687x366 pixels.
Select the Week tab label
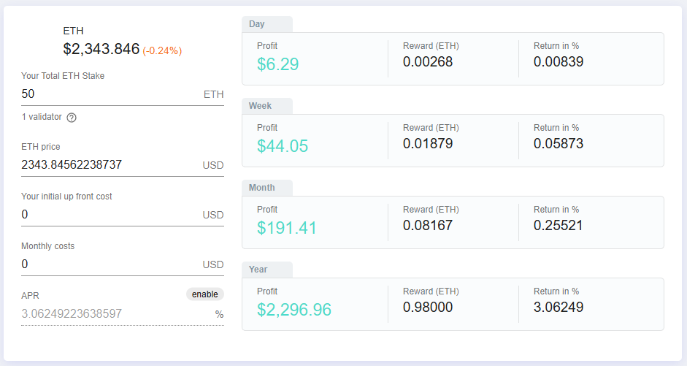tap(260, 106)
